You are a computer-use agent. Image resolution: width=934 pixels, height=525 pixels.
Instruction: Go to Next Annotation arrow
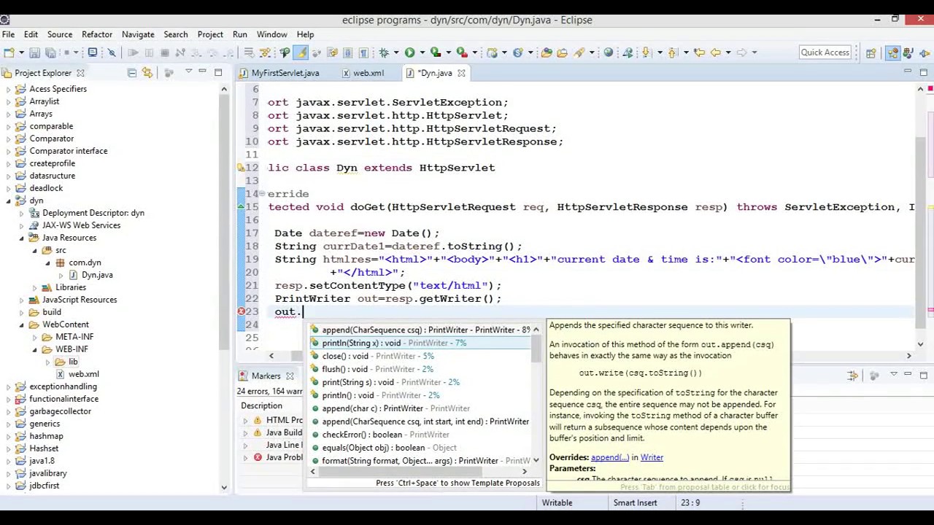click(x=646, y=52)
